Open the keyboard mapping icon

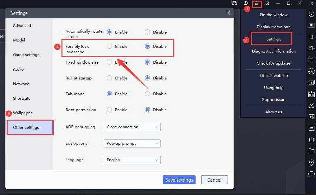point(311,25)
